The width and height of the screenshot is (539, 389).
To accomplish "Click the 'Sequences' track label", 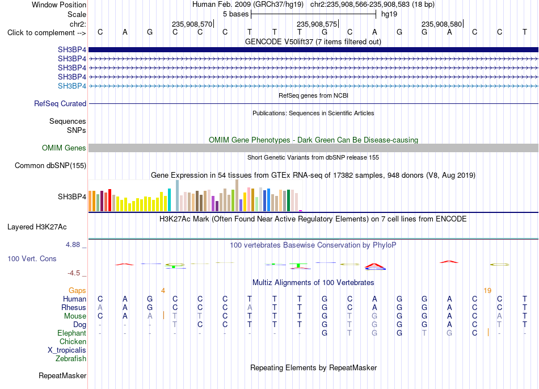I will point(68,121).
